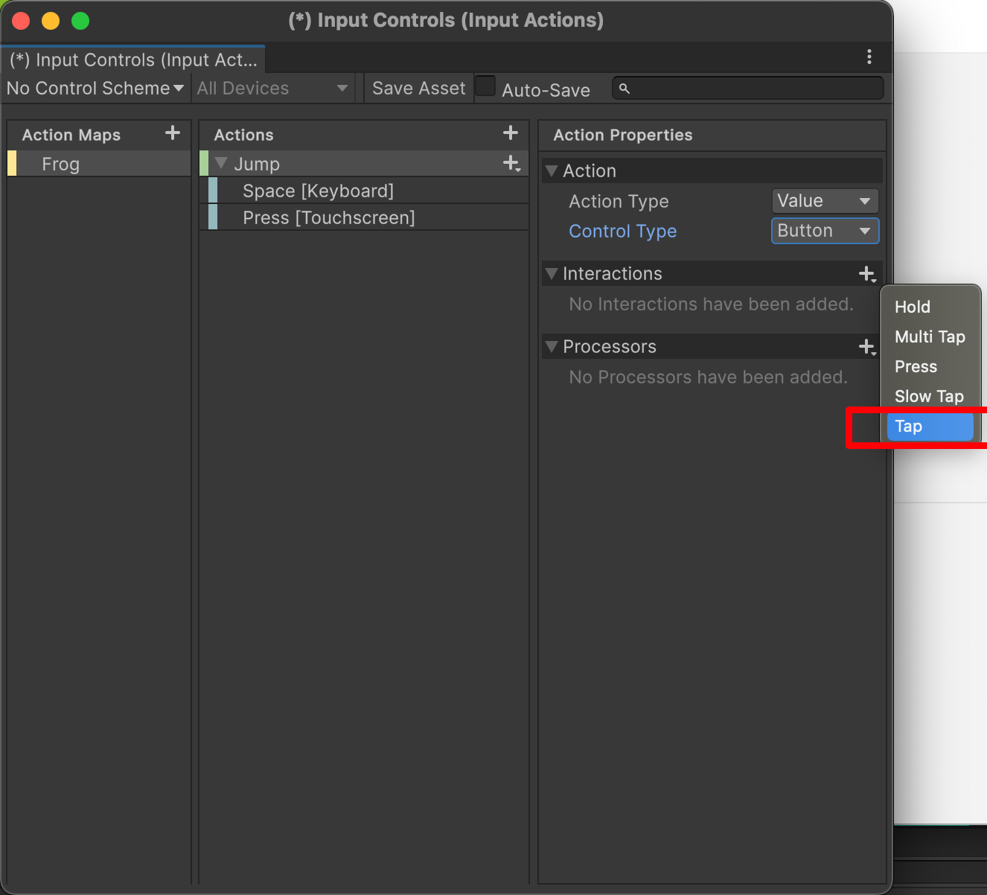The height and width of the screenshot is (895, 987).
Task: Collapse the Jump action foldout
Action: (221, 163)
